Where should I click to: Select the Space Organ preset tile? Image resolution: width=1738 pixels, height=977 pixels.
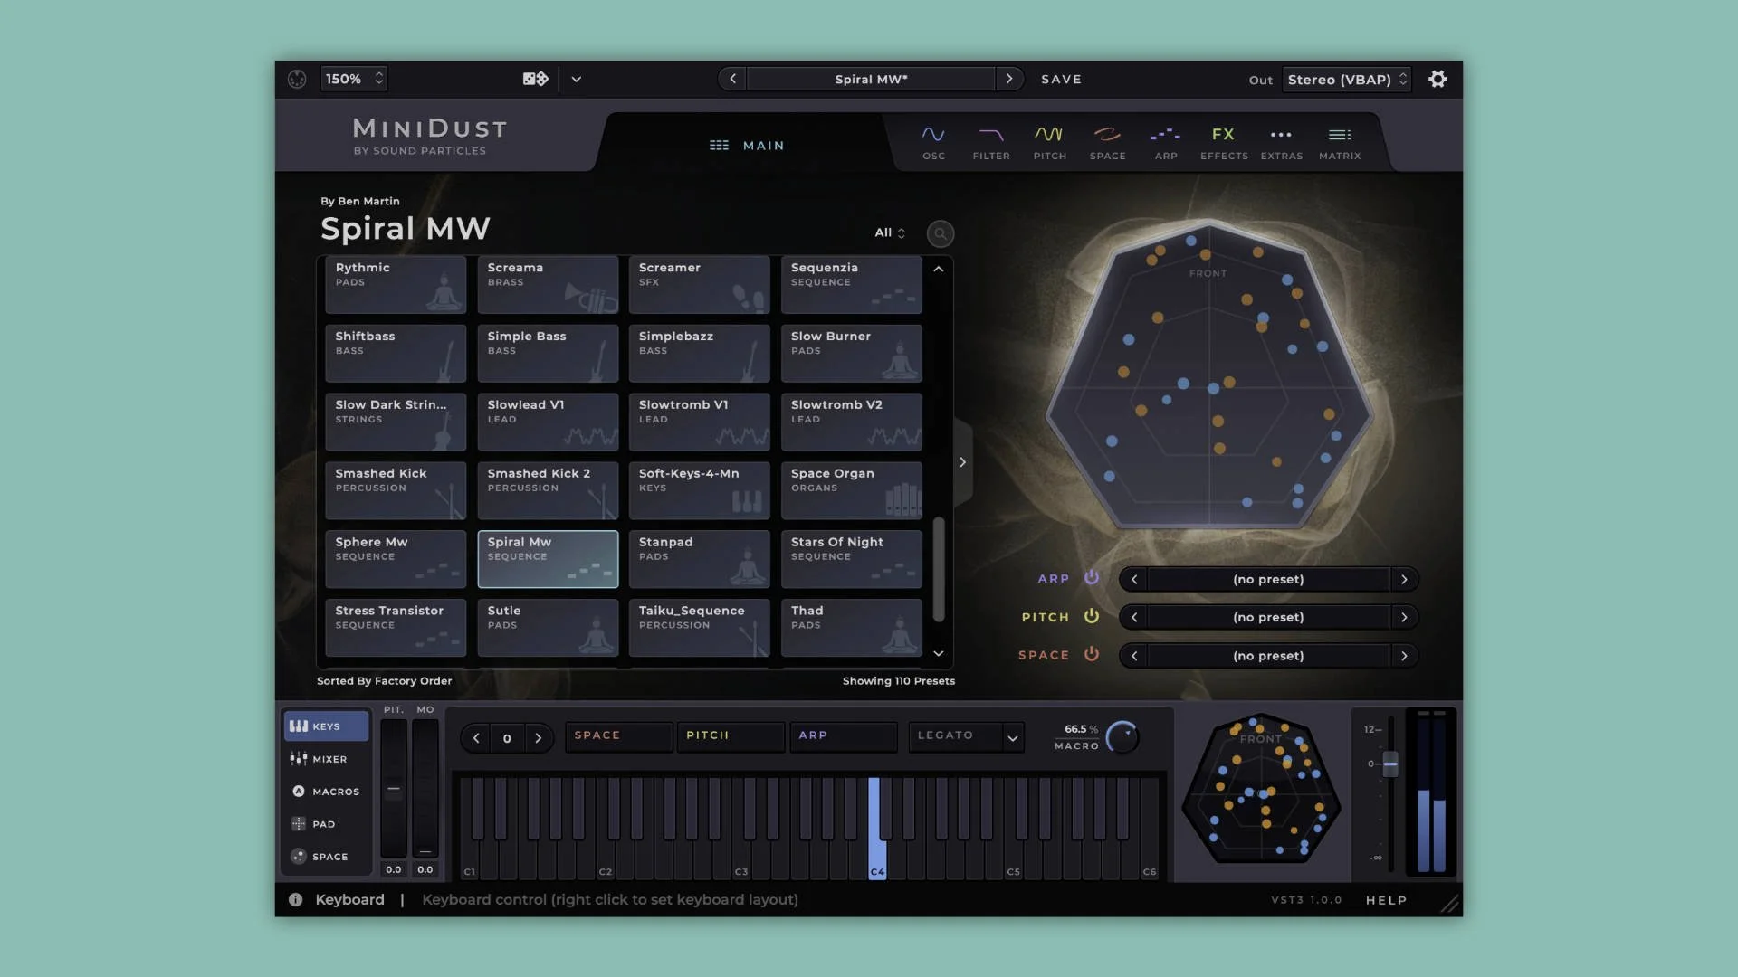click(851, 489)
